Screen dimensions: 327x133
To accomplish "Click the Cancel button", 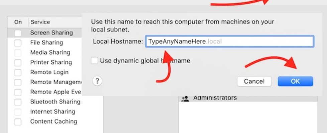I will [254, 81].
